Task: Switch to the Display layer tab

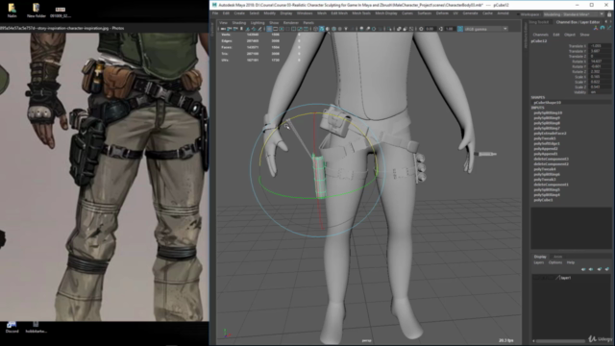Action: tap(540, 257)
